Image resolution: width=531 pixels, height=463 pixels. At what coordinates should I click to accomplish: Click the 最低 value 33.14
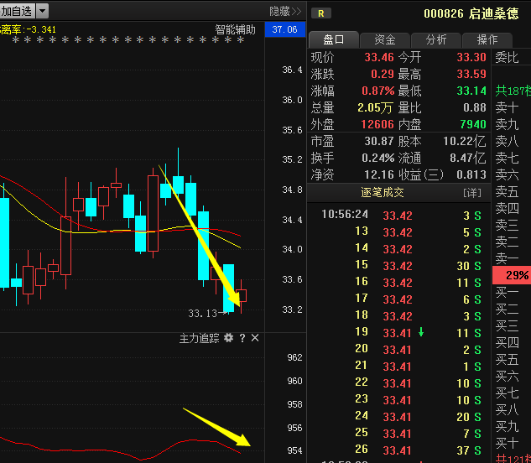[471, 91]
